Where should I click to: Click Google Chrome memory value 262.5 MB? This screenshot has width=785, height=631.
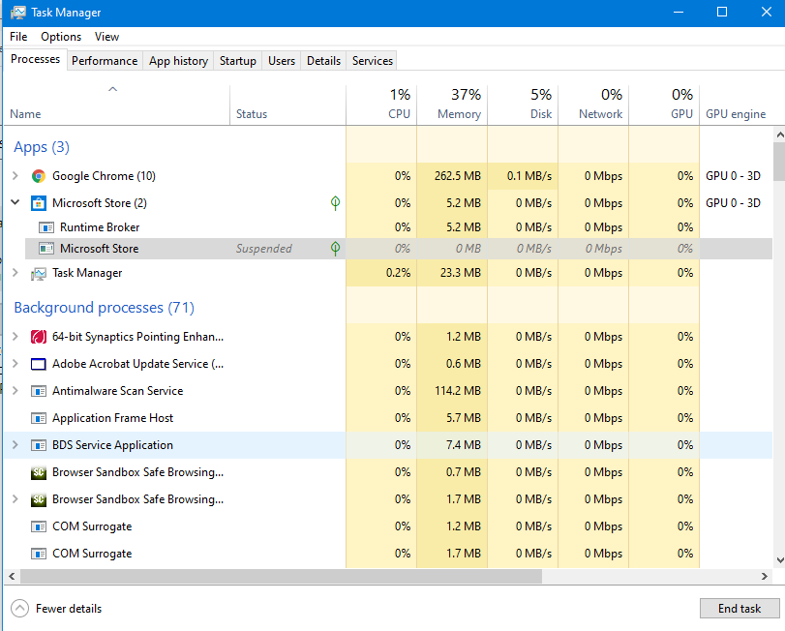tap(458, 176)
